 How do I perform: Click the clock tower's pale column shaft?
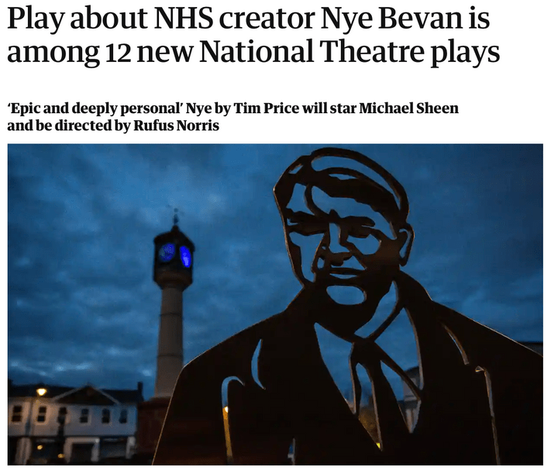click(171, 338)
